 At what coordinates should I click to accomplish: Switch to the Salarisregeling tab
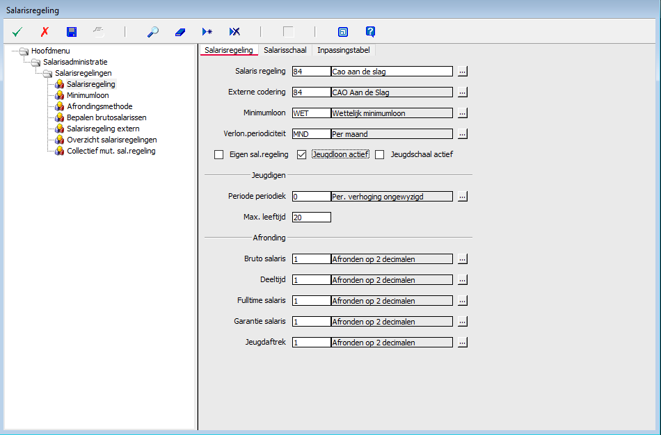tap(229, 50)
